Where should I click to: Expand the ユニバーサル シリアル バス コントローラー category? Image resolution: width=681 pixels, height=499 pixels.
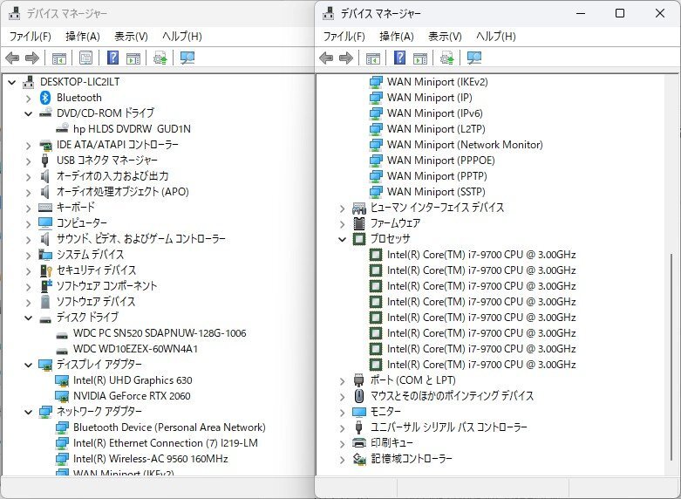click(x=342, y=428)
